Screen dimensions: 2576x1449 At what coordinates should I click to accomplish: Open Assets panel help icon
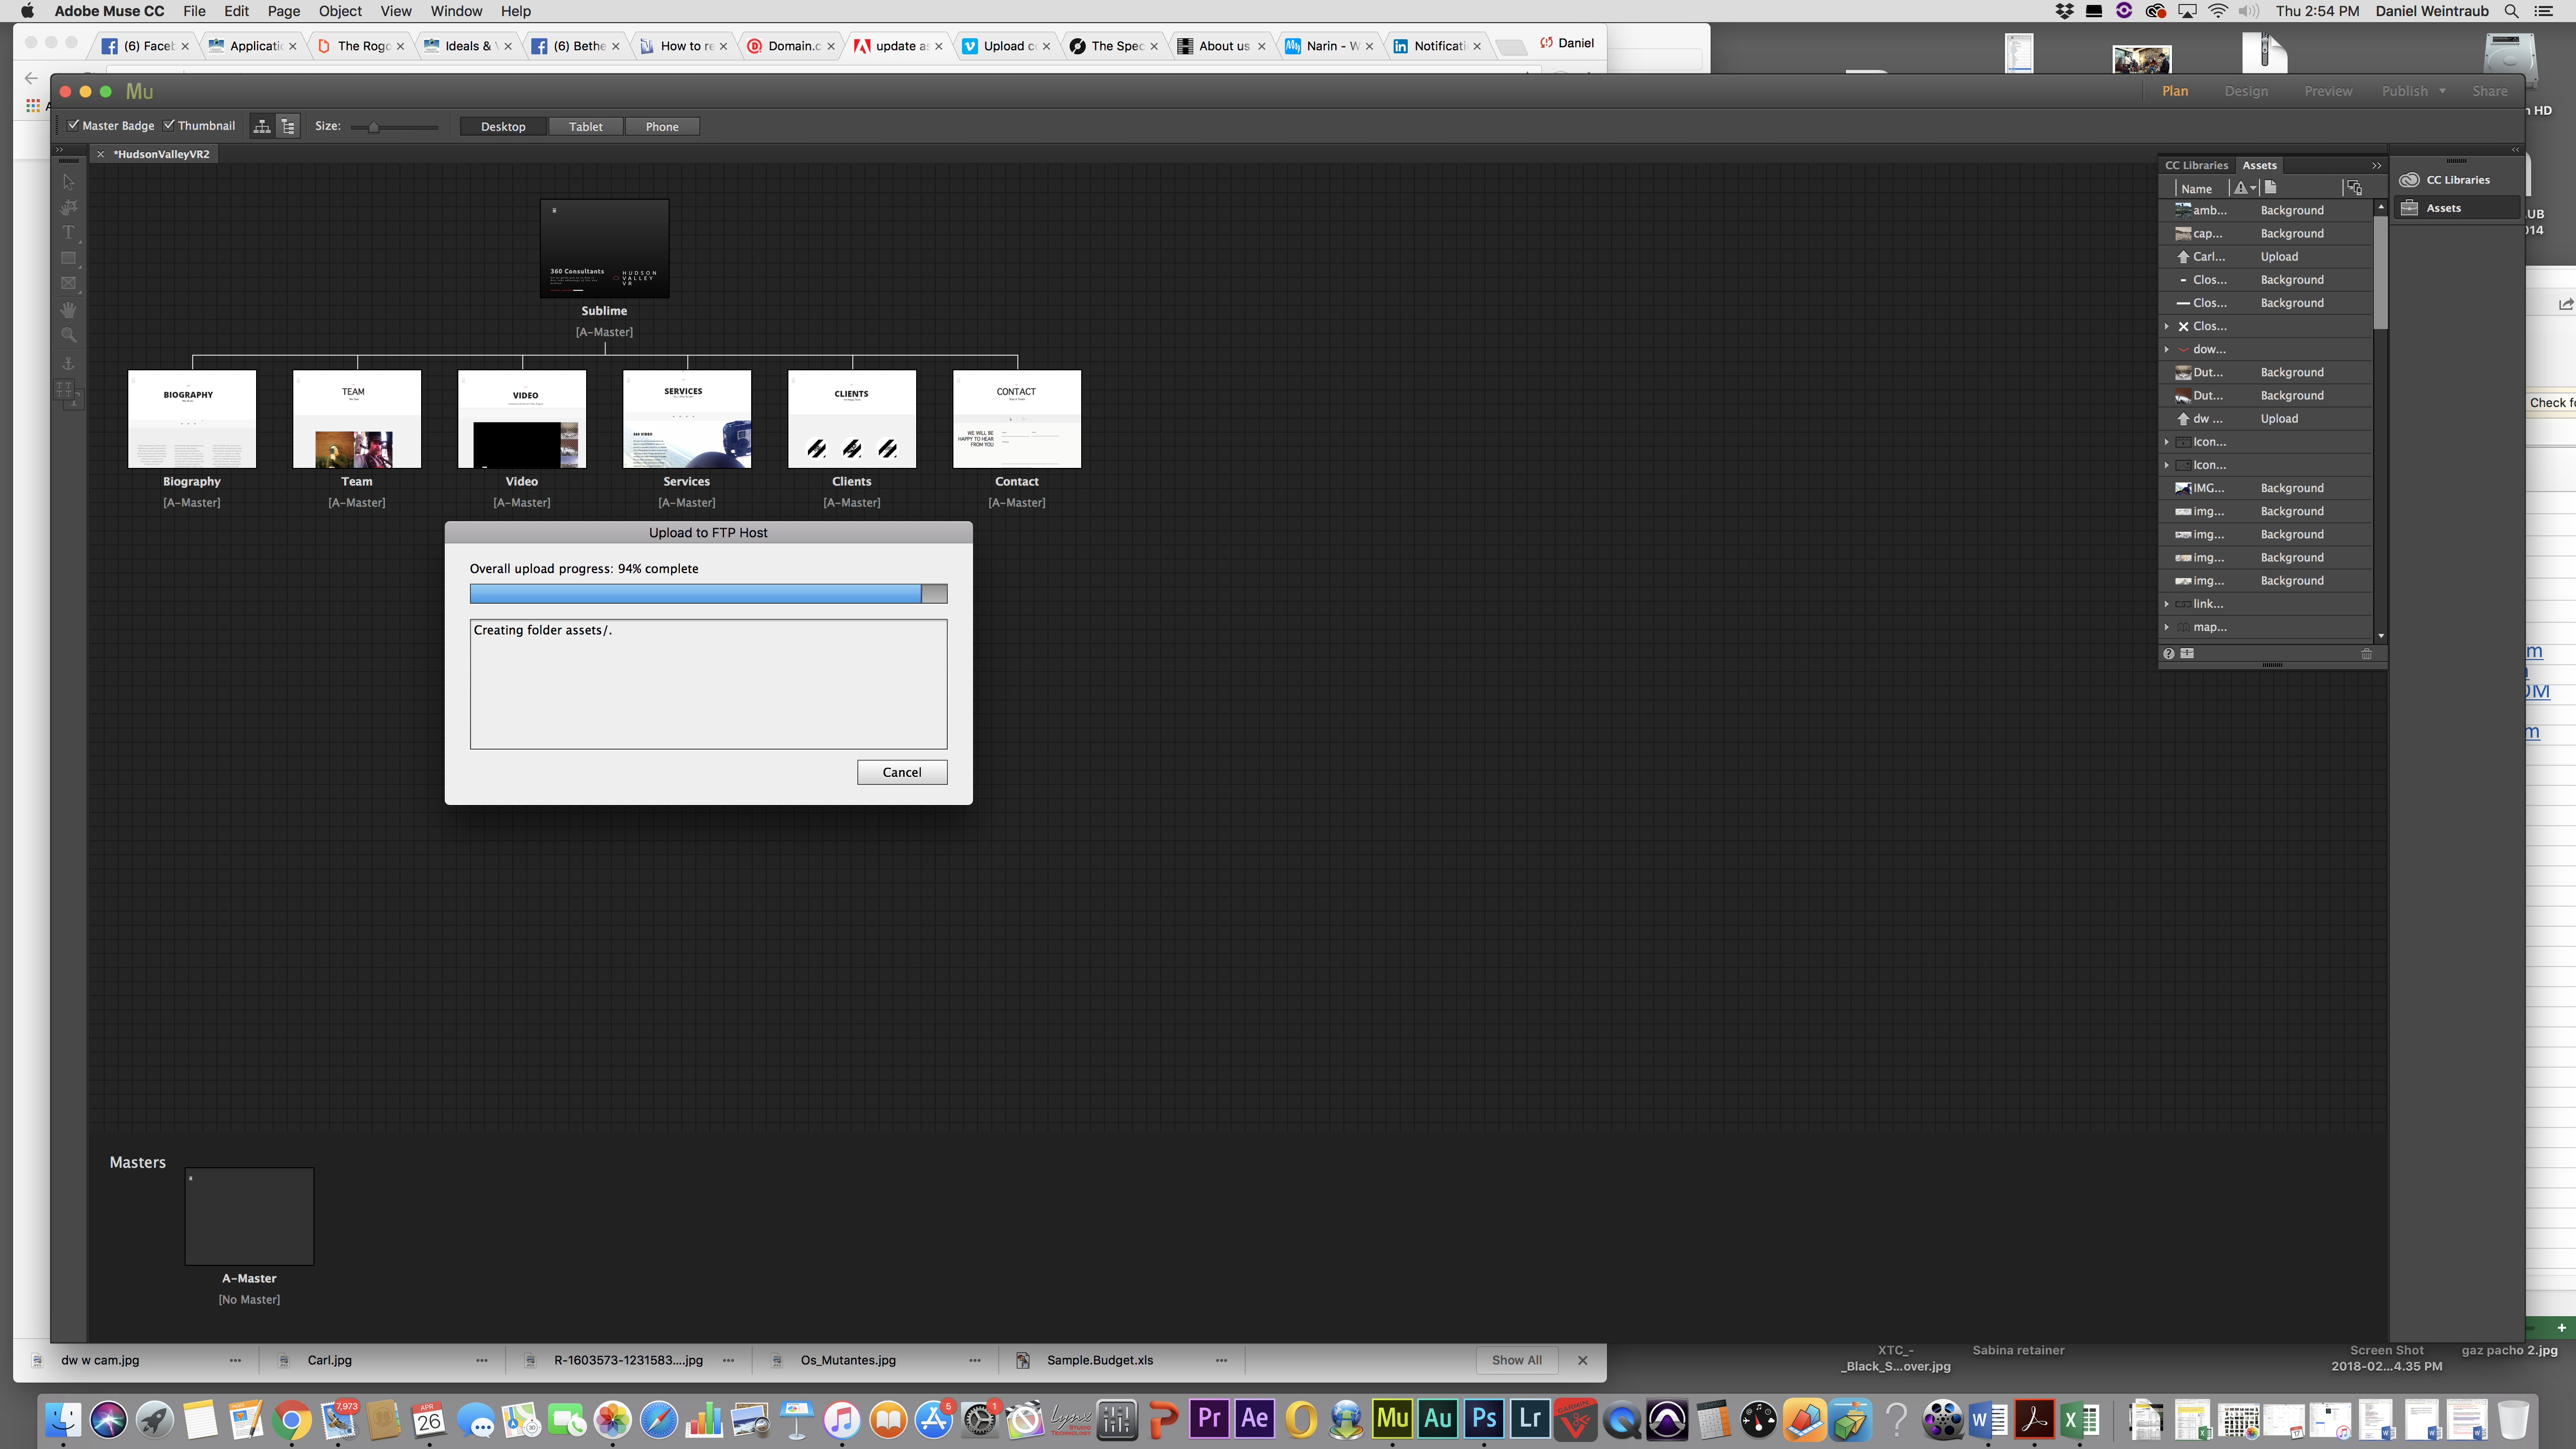[2168, 653]
